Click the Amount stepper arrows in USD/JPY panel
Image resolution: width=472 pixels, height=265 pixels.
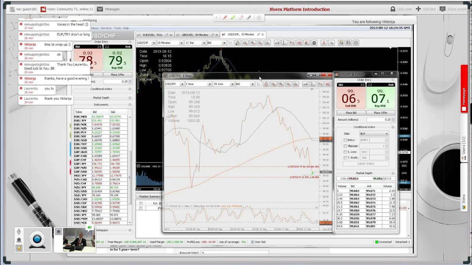393,120
